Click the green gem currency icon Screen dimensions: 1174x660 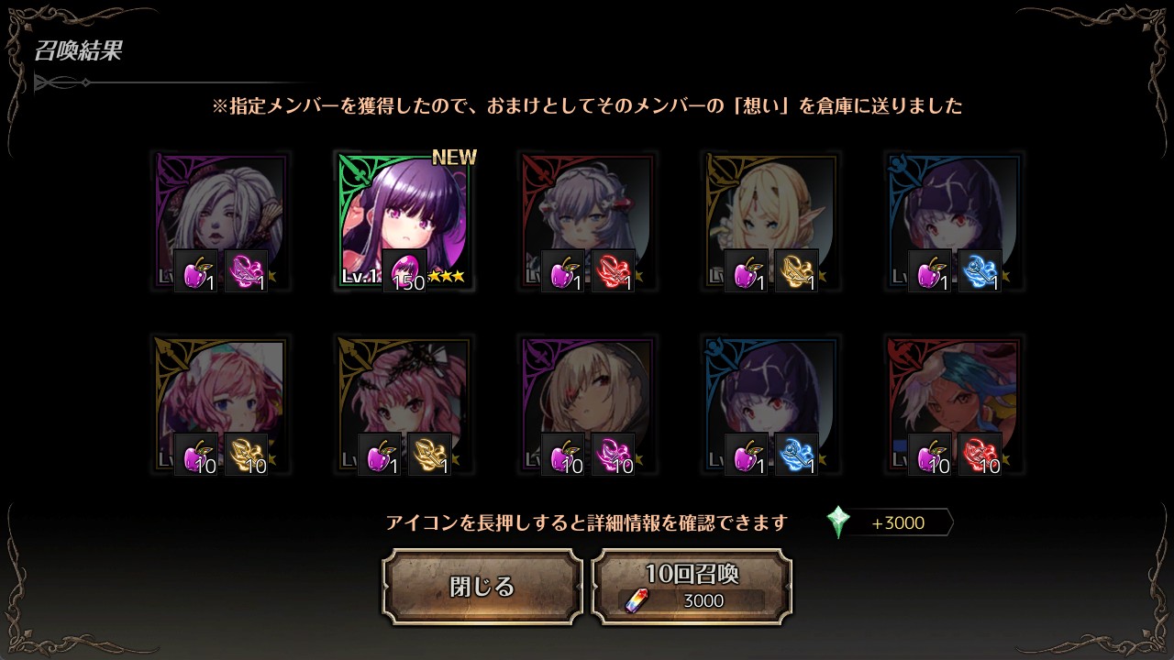coord(838,522)
